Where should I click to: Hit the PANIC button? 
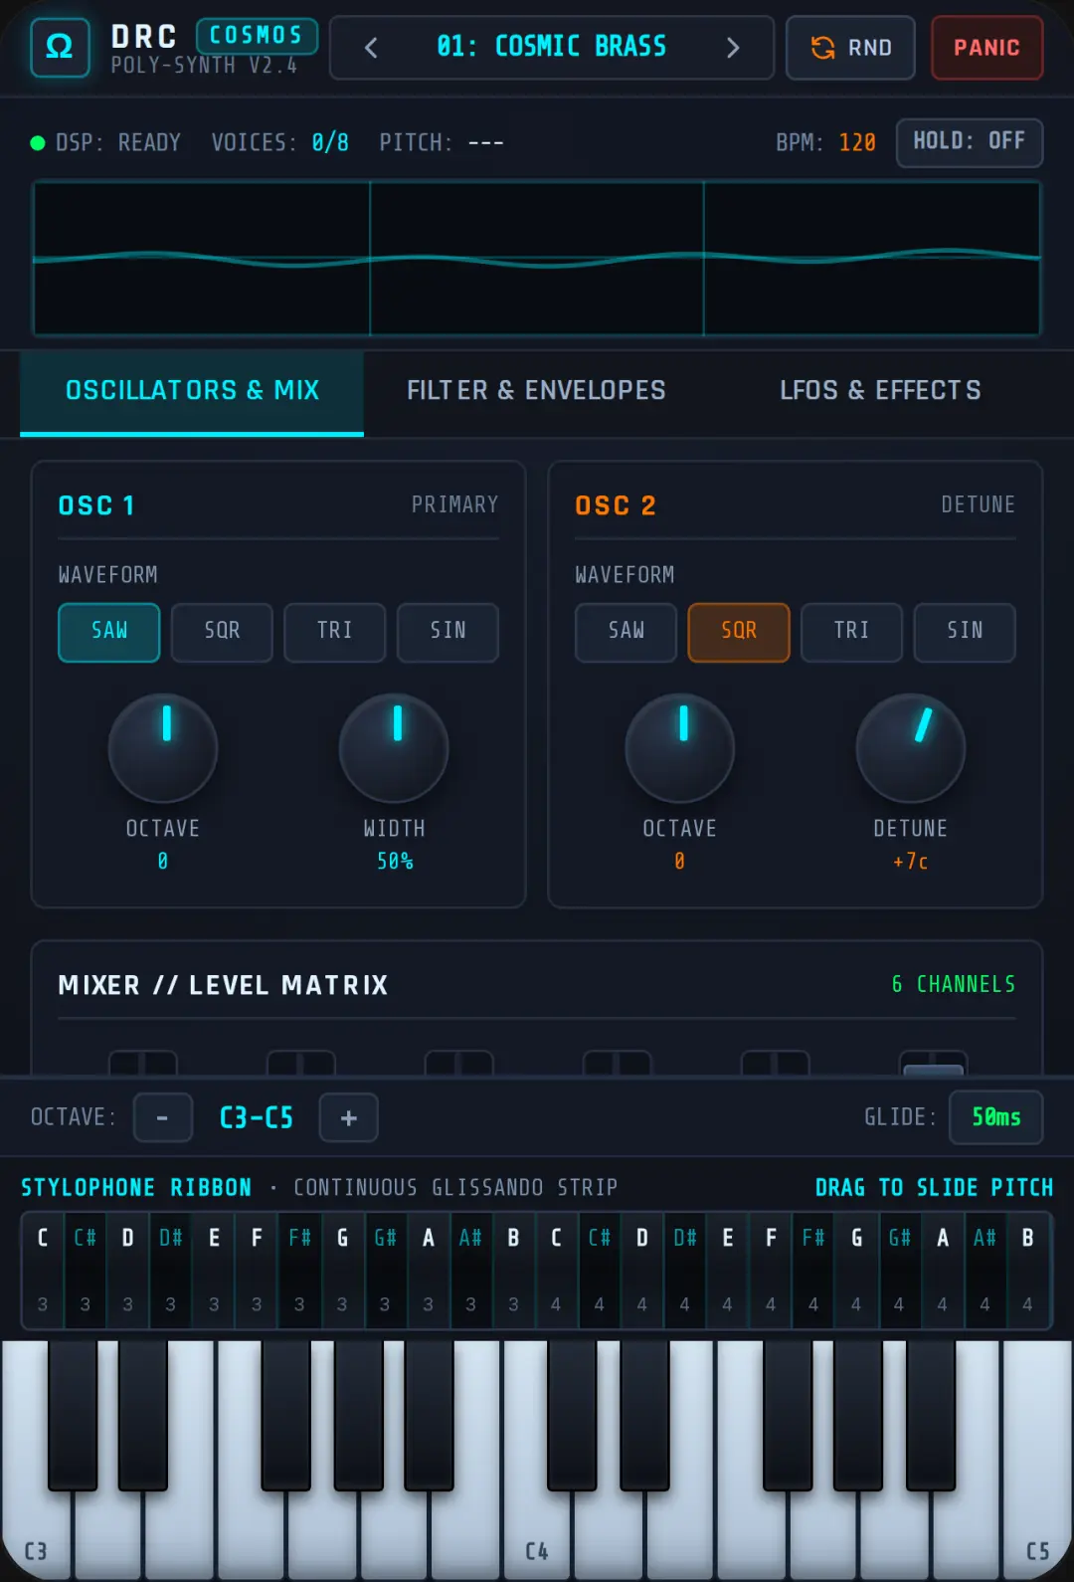coord(986,47)
